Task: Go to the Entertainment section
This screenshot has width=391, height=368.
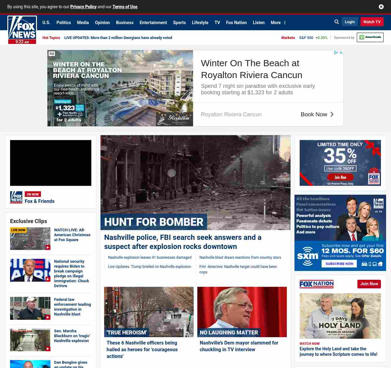Action: click(x=153, y=23)
